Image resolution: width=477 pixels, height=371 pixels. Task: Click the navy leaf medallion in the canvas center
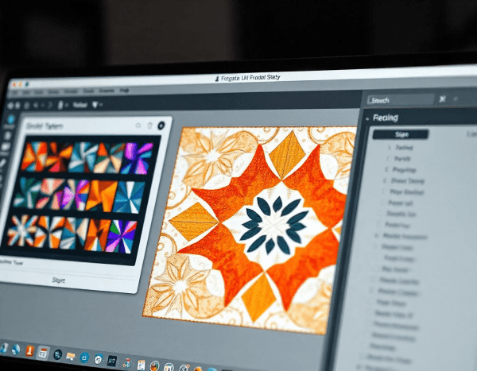[275, 225]
